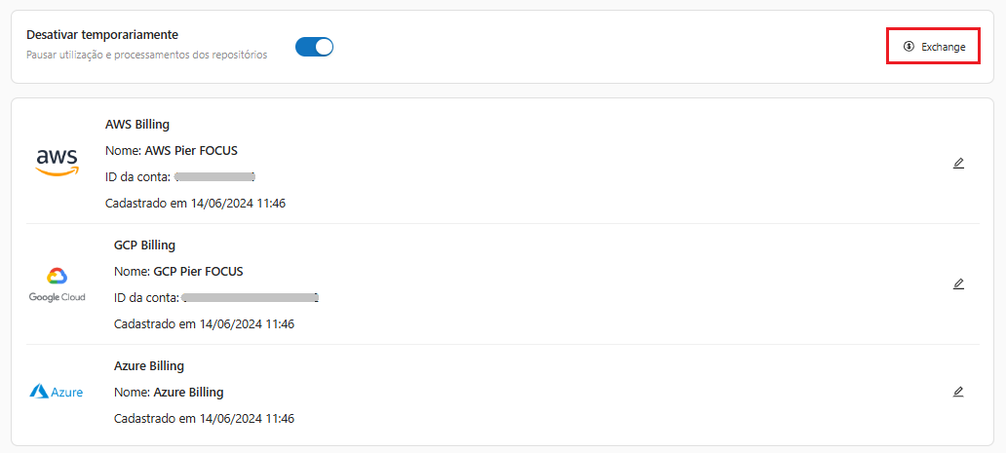
Task: Click the AWS Cadastrado em date line
Action: point(195,204)
